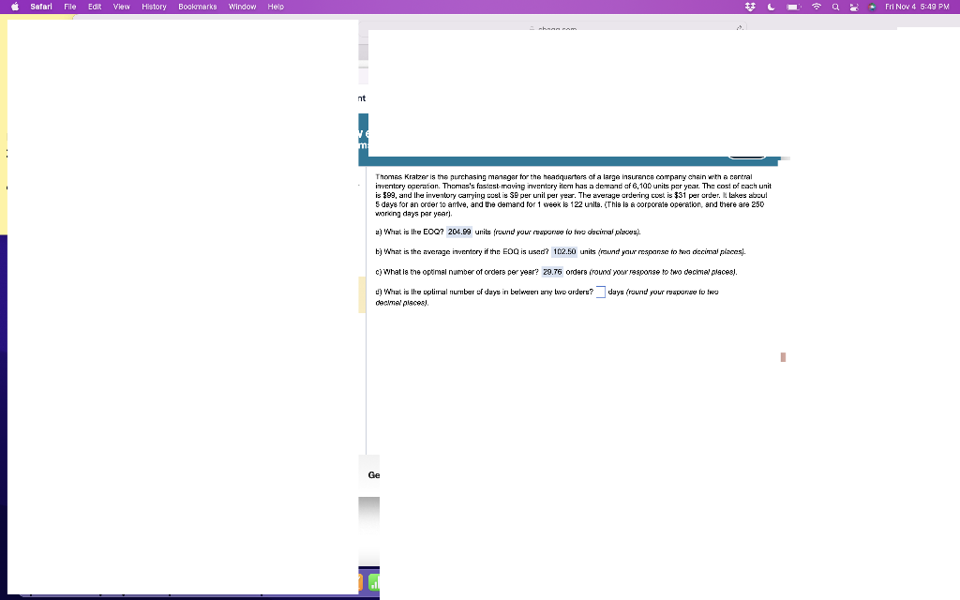
Task: Click the page vertical scrollbar thumb
Action: (783, 357)
